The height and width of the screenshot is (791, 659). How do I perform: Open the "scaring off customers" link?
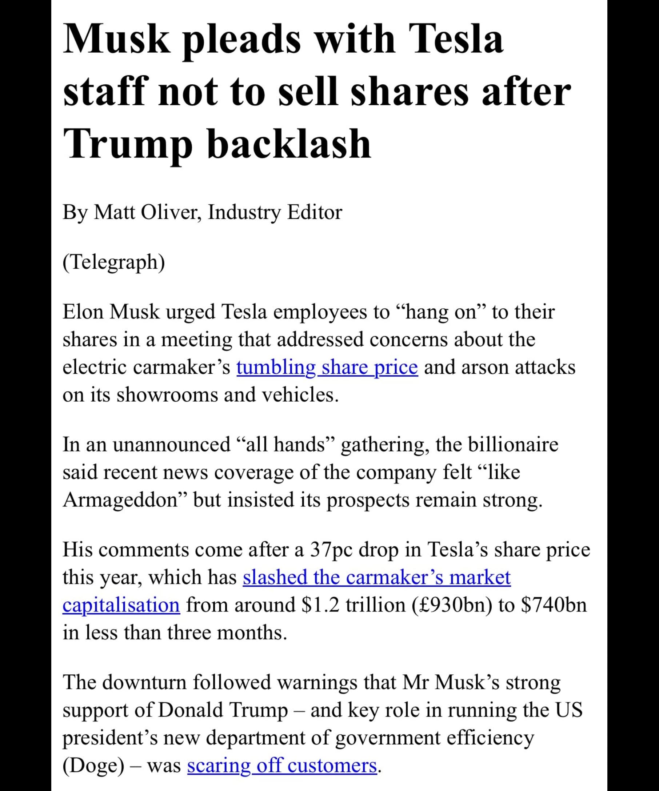(x=282, y=766)
